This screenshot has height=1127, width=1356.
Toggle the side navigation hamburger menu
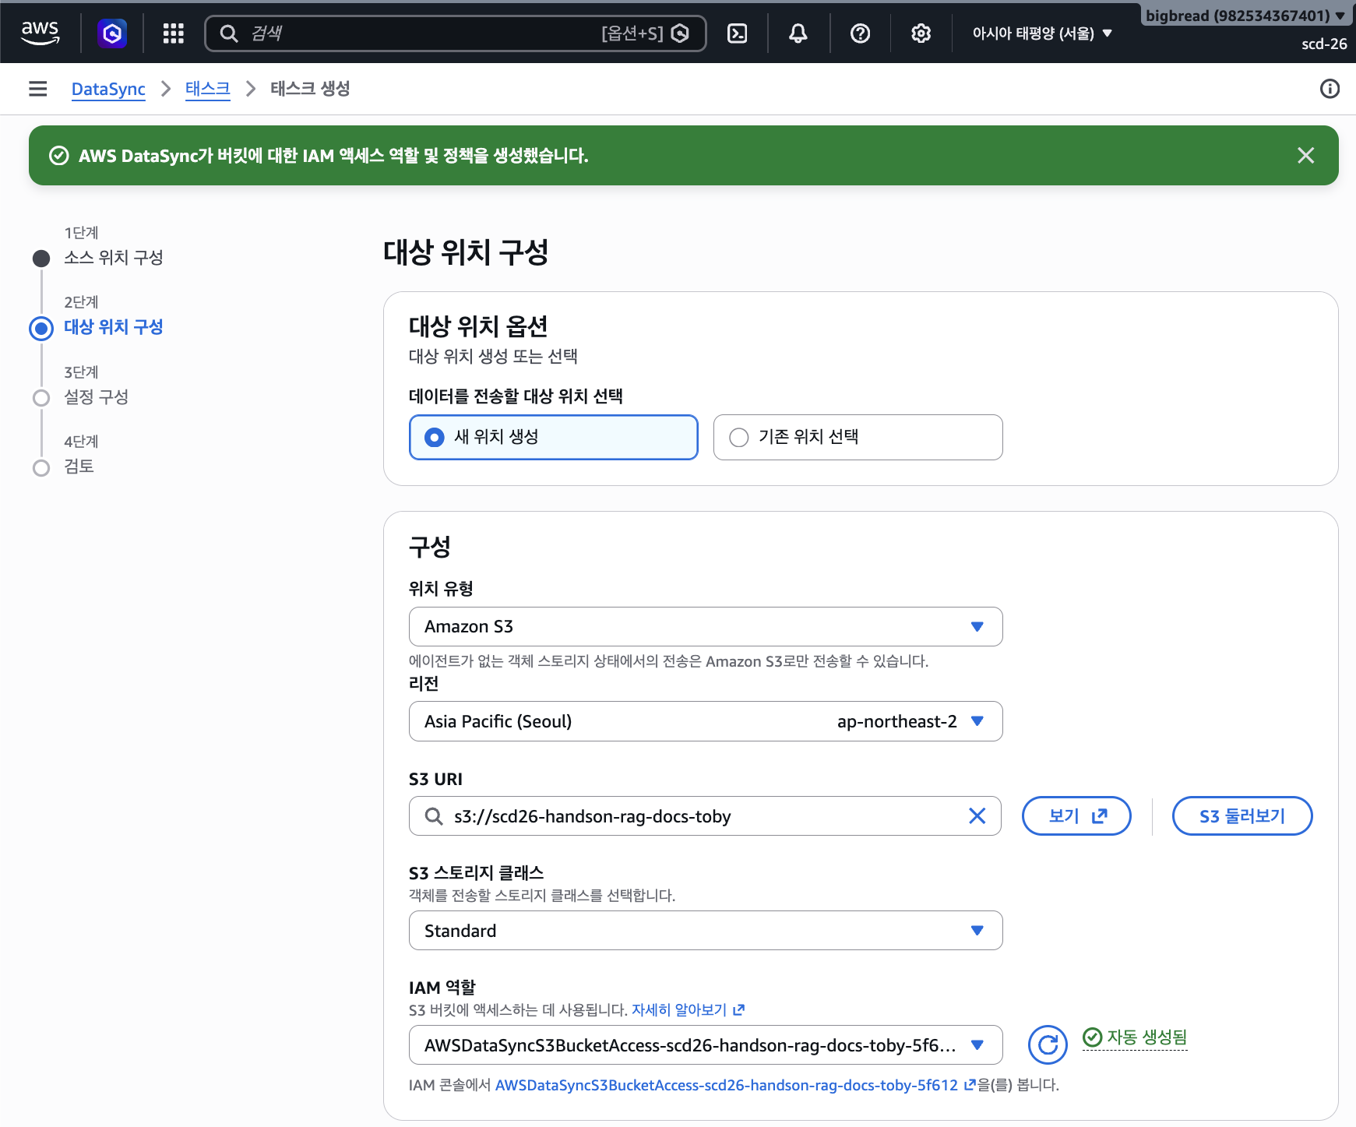tap(37, 89)
